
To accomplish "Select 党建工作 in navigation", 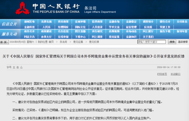I will [x=165, y=27].
